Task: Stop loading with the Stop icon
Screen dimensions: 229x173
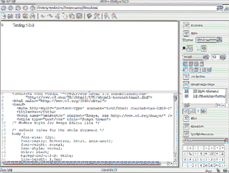Action: (25, 8)
